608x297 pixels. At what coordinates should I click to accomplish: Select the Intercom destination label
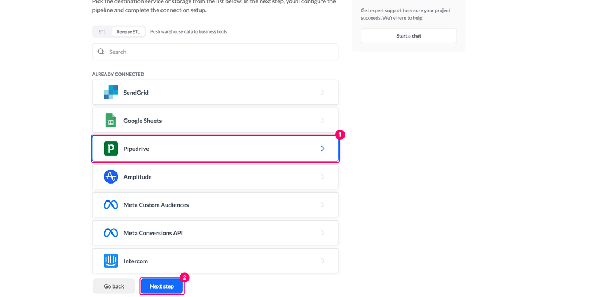[x=136, y=261]
